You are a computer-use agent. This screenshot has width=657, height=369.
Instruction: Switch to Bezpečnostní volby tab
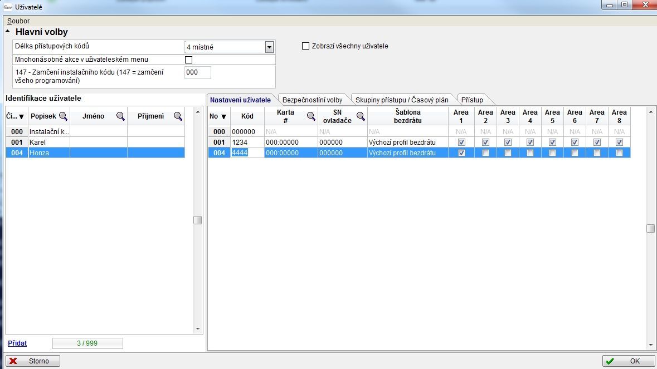312,100
